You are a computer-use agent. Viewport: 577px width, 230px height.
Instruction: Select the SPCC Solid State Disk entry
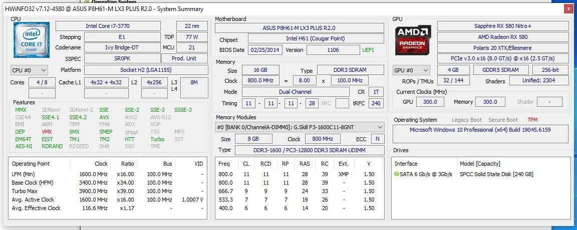496,174
